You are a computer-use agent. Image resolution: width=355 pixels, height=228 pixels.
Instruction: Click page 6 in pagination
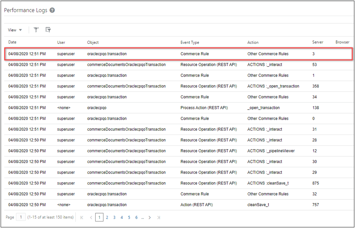click(136, 217)
